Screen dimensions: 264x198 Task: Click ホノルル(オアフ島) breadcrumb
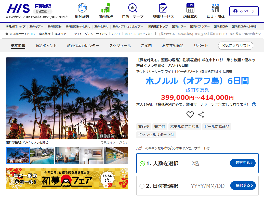pyautogui.click(x=138, y=34)
